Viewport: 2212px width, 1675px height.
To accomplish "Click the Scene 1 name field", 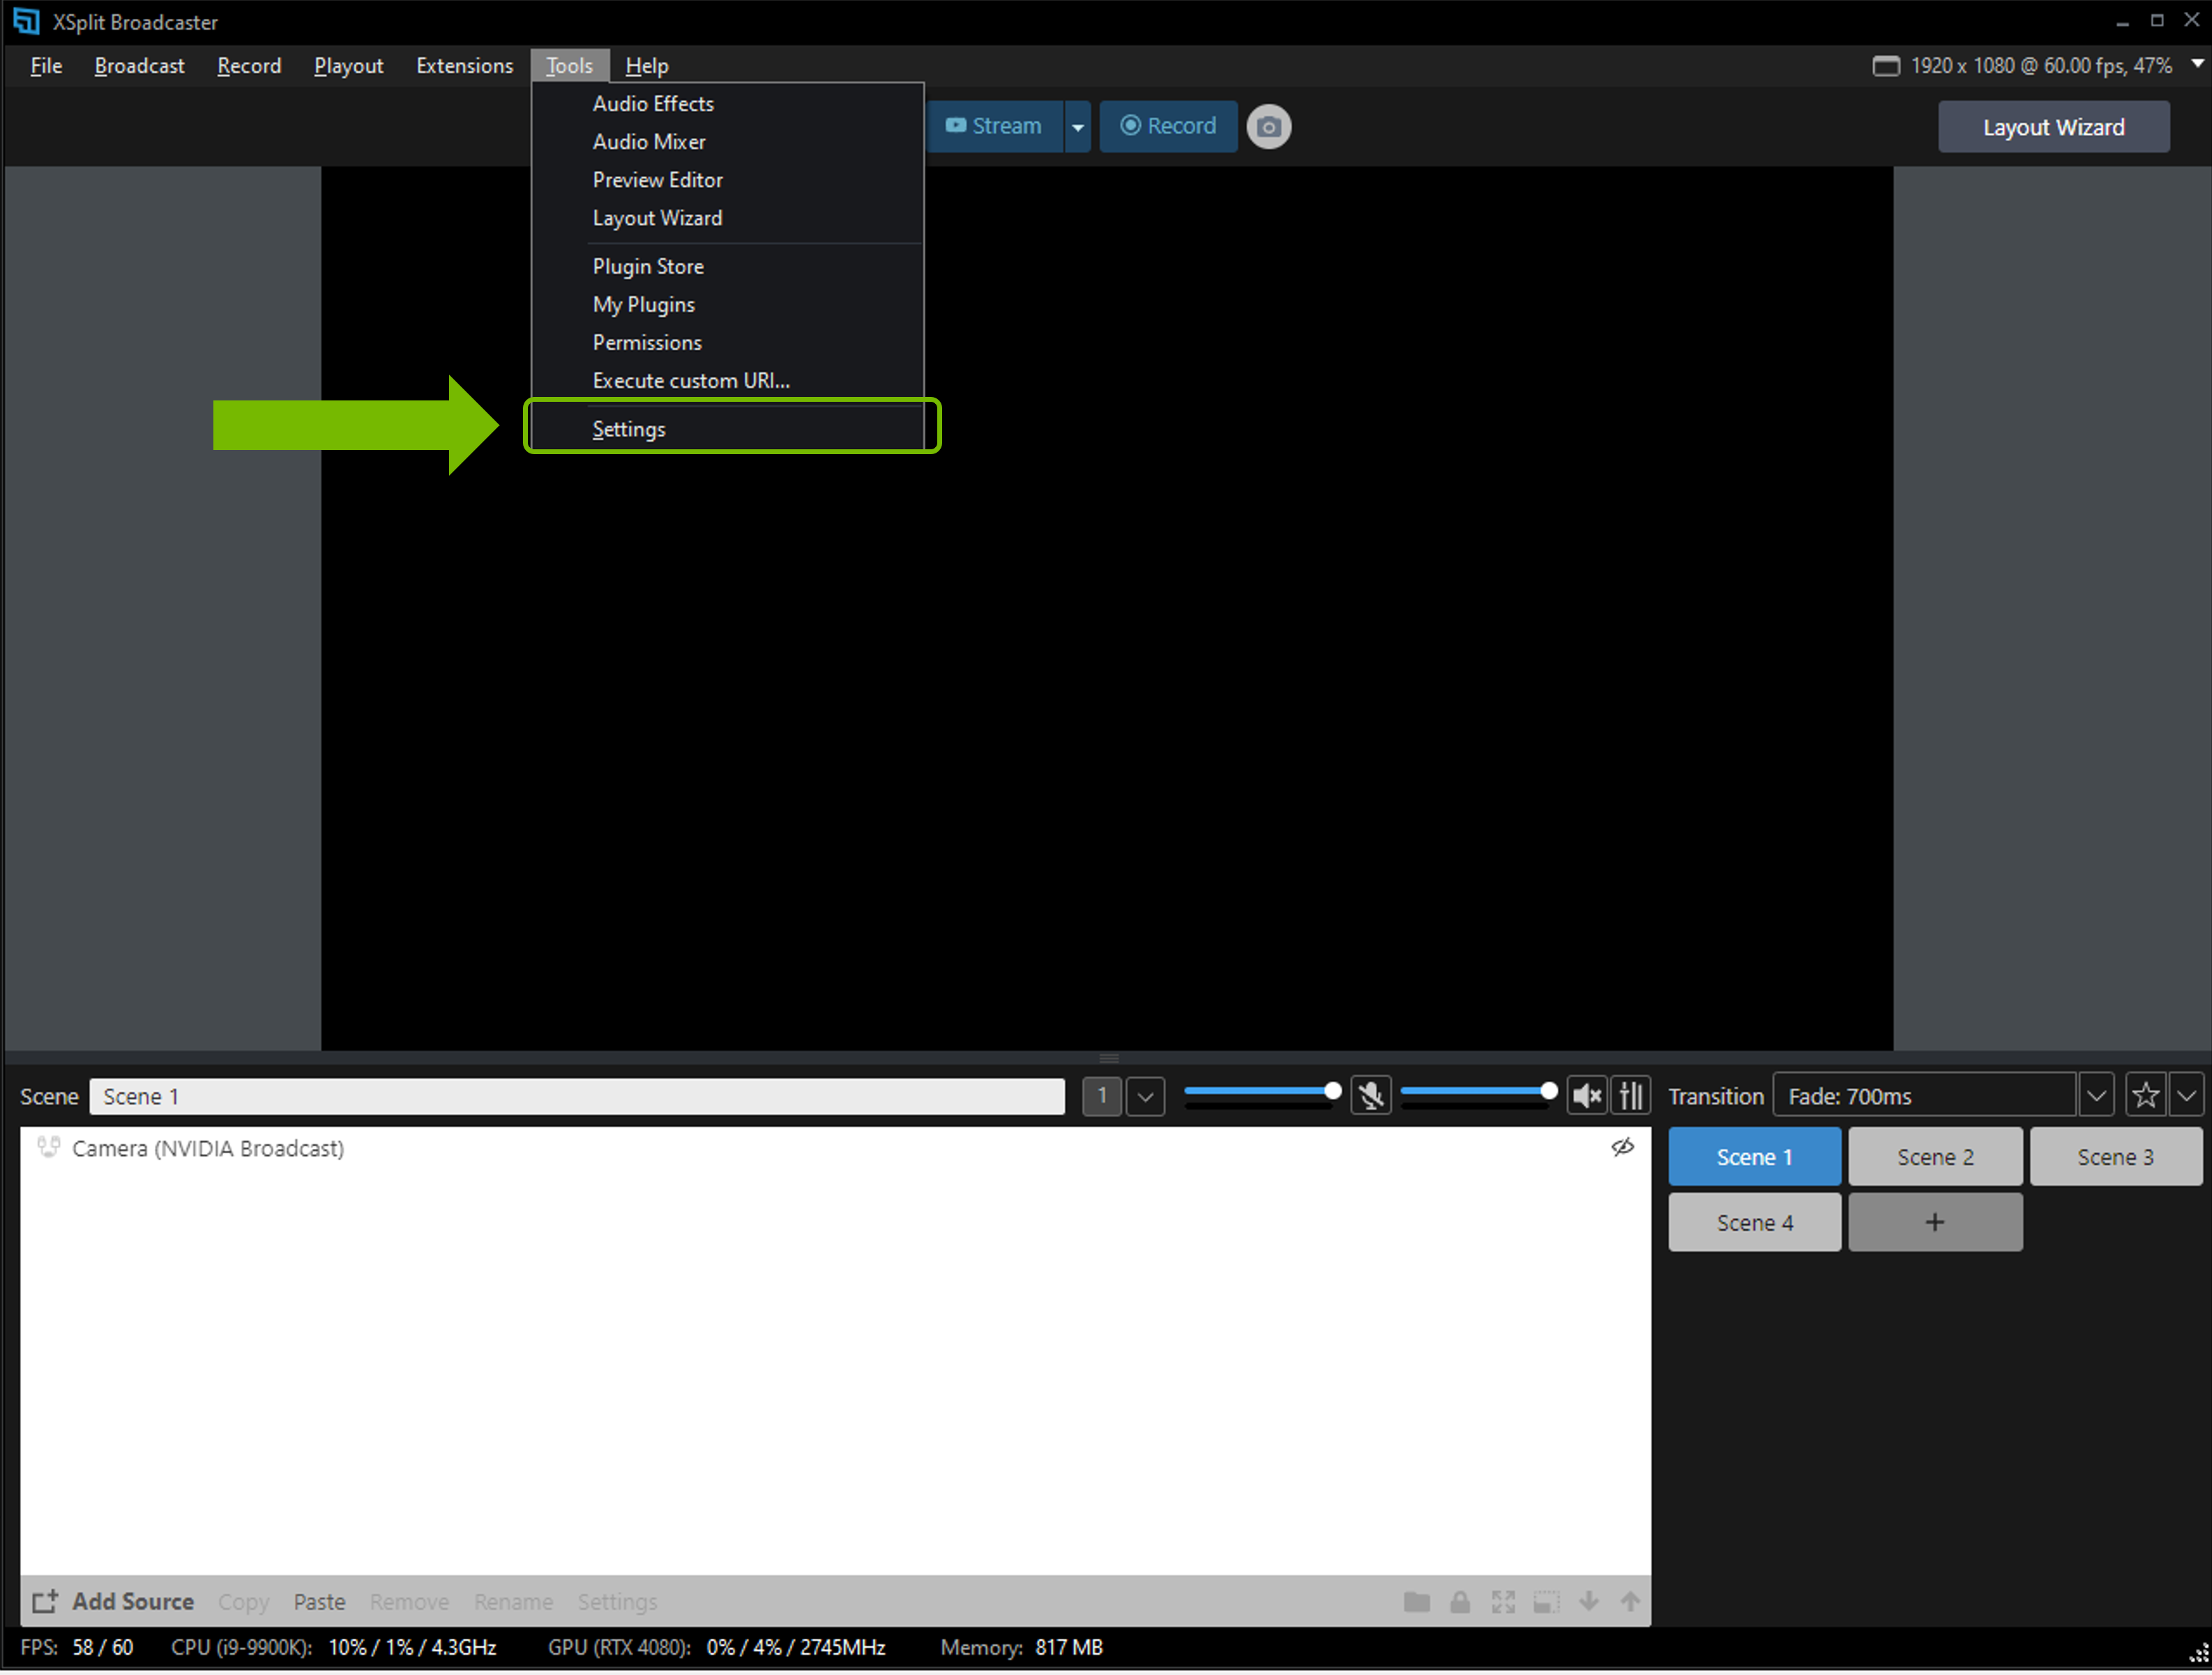I will pos(576,1097).
